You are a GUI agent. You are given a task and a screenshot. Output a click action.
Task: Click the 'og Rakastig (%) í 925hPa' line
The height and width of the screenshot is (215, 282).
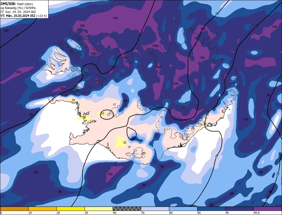coord(18,8)
